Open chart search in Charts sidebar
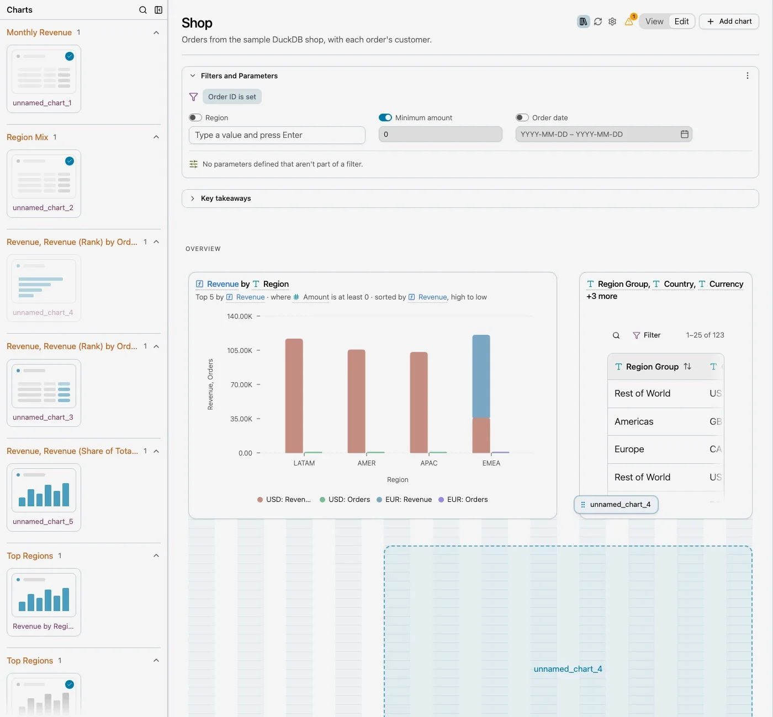Viewport: 773px width, 717px height. tap(143, 10)
